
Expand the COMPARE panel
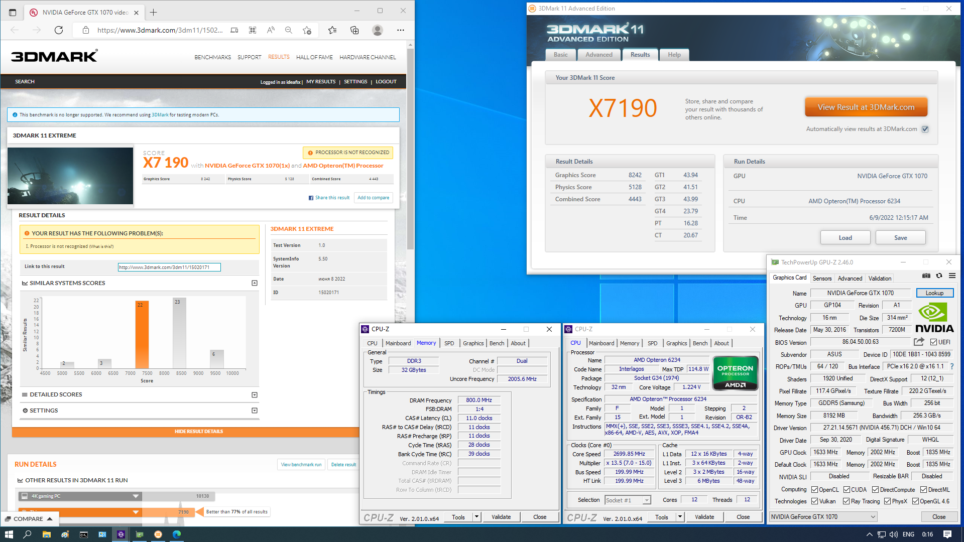29,519
